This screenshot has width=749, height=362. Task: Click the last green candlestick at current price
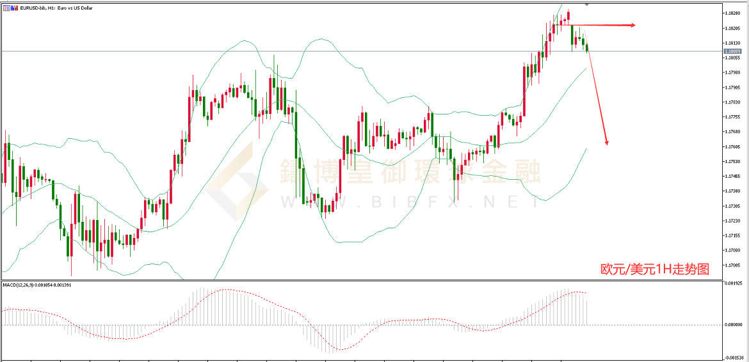[587, 47]
